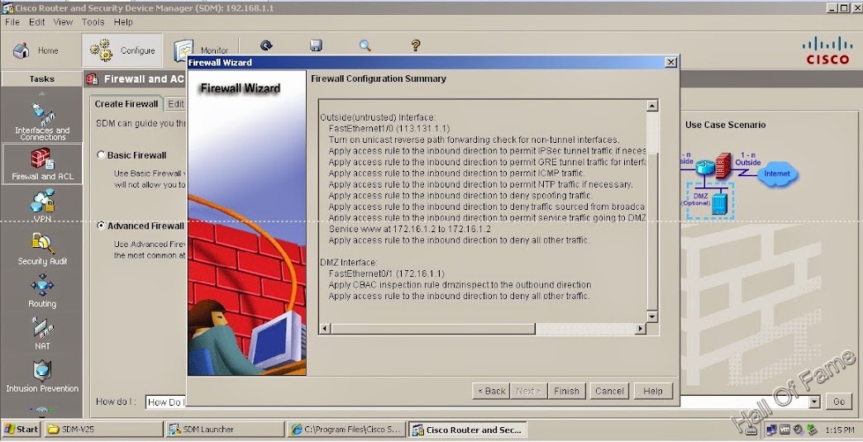Click the Start button on taskbar
Viewport: 863px width, 442px height.
pos(21,430)
